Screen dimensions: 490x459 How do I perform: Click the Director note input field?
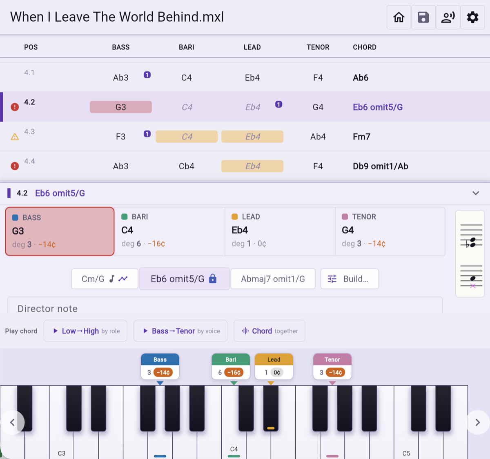pyautogui.click(x=225, y=306)
